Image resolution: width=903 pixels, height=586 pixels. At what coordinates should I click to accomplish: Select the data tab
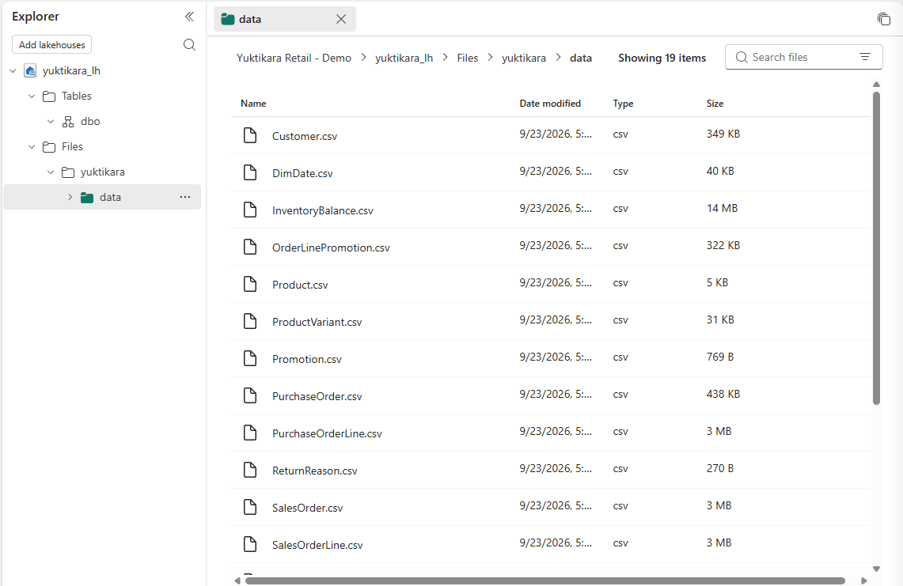pos(284,19)
